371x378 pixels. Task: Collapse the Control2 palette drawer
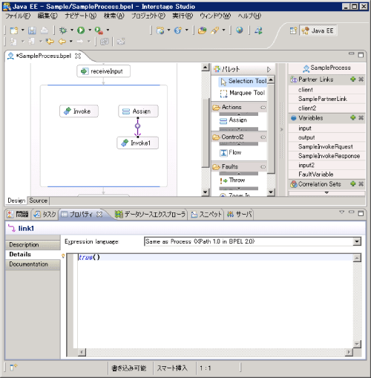click(x=232, y=137)
